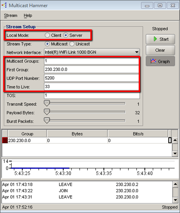Click the Transmit Speed slider handle
This screenshot has width=180, height=213.
47,103
